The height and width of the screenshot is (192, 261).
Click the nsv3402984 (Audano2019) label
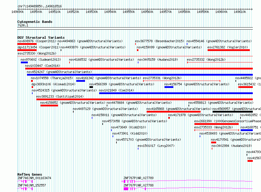pos(232,146)
